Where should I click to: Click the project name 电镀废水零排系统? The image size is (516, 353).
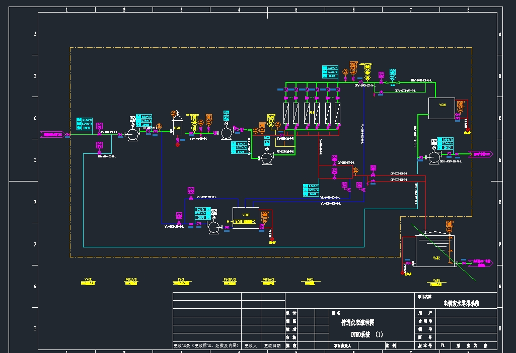pyautogui.click(x=461, y=303)
